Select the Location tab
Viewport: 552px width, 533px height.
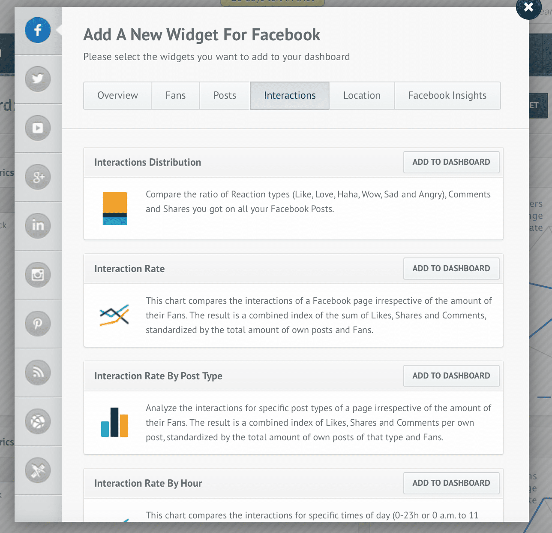click(x=362, y=96)
